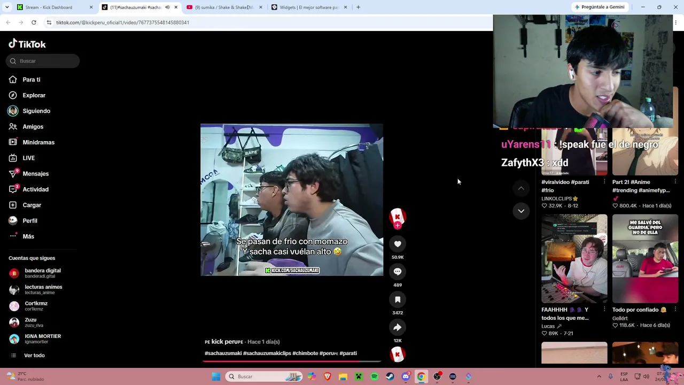The image size is (684, 385).
Task: Switch to Stream - Kick Dashboard tab
Action: pos(55,7)
